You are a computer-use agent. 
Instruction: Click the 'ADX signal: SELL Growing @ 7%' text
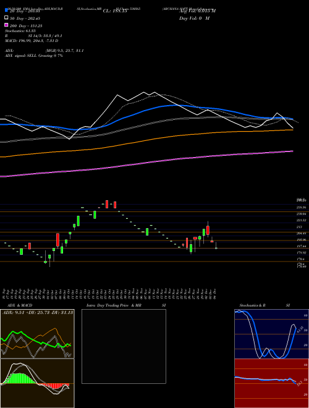34,56
